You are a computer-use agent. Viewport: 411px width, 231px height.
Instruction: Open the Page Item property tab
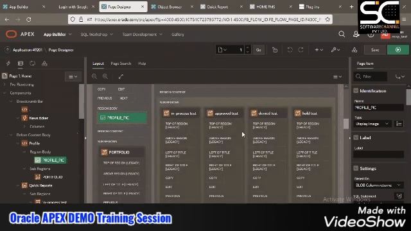coord(365,64)
